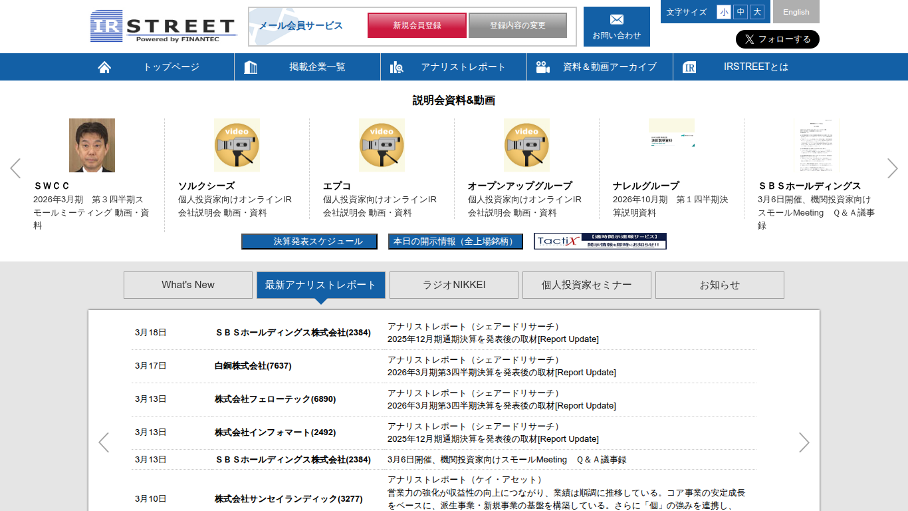The height and width of the screenshot is (511, 908).
Task: Click the TactiX 適時開示速報サービス banner
Action: [600, 242]
